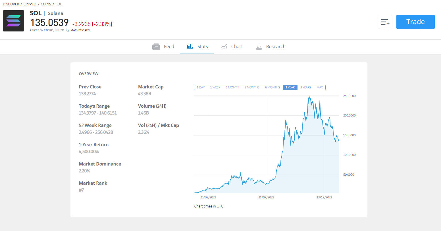This screenshot has height=231, width=441.
Task: Click the Solana logo icon
Action: (13, 21)
